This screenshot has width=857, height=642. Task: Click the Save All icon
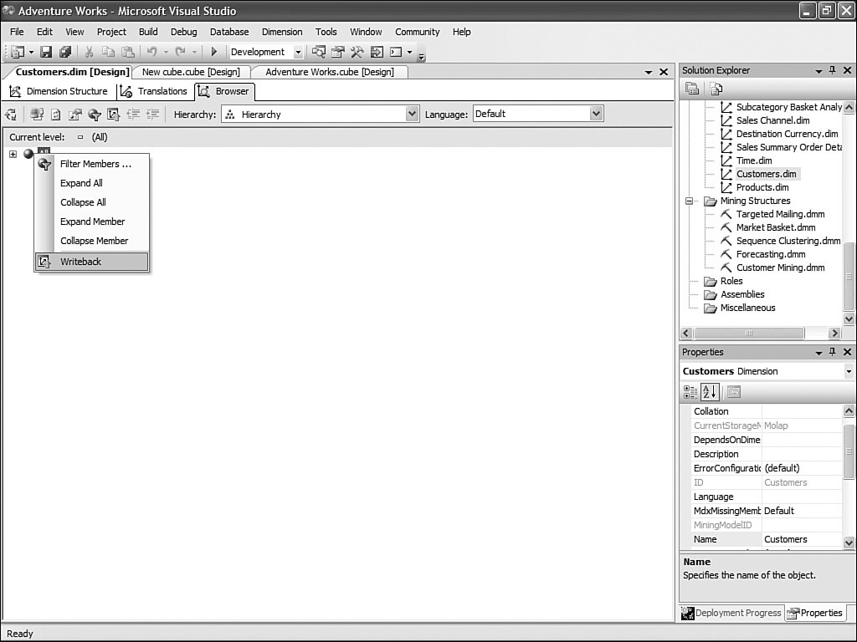(65, 52)
